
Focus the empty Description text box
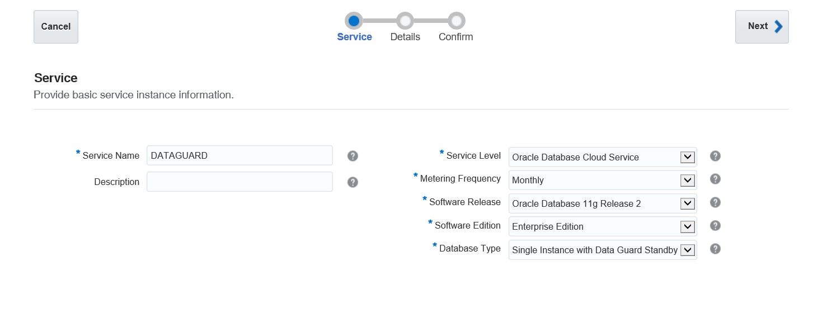tap(239, 182)
